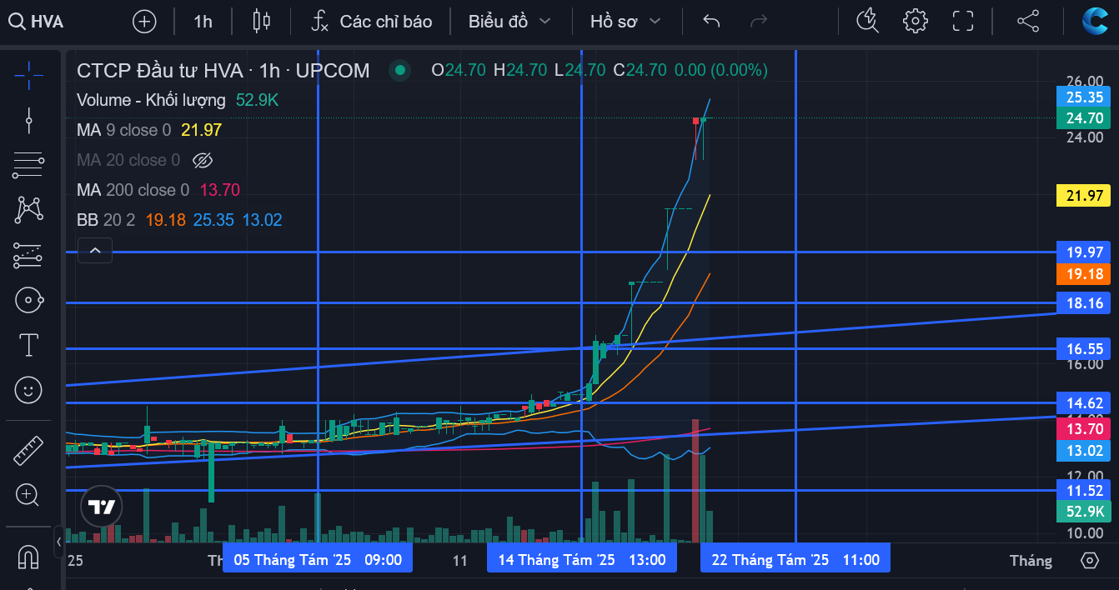
Task: Click the 14 Tháng Tám '25 13:00 marker
Action: (582, 560)
